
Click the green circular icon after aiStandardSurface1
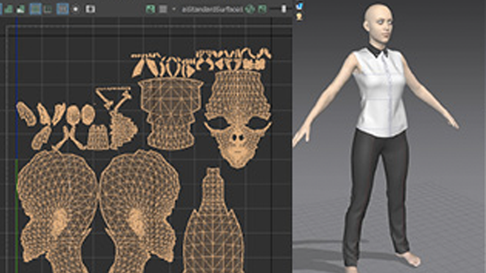pyautogui.click(x=250, y=9)
